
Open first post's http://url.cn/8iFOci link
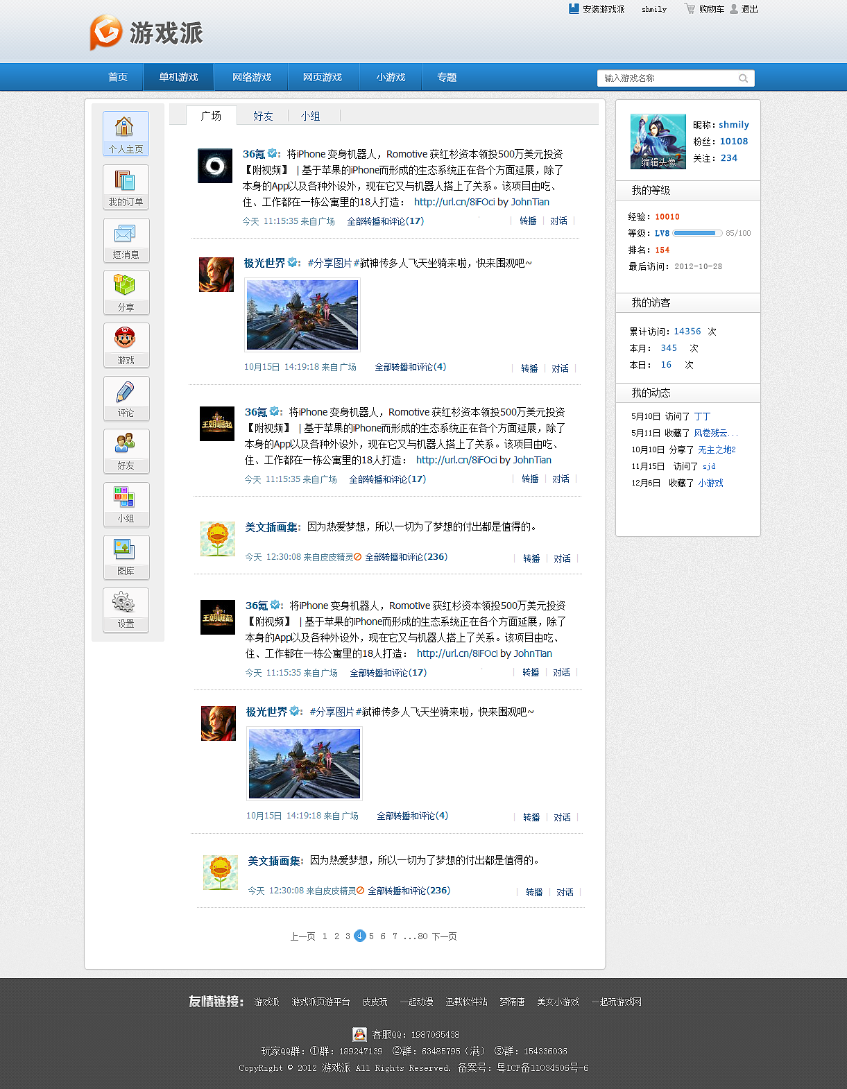(454, 202)
